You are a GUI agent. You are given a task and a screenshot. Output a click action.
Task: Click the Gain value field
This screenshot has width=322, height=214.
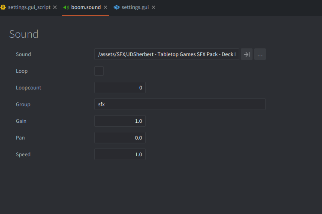[120, 121]
